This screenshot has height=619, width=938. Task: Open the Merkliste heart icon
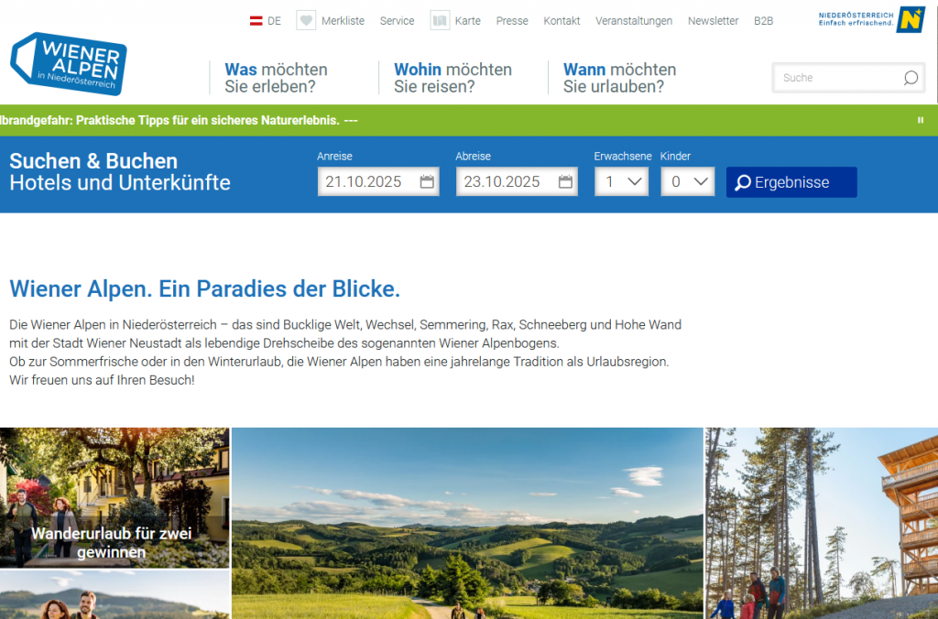coord(305,19)
